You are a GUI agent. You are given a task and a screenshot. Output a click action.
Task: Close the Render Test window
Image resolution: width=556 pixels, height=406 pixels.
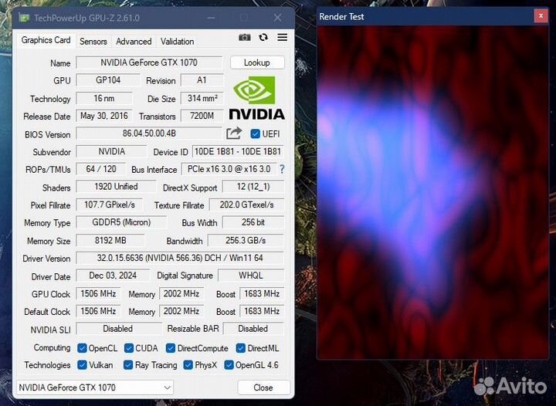pos(541,16)
